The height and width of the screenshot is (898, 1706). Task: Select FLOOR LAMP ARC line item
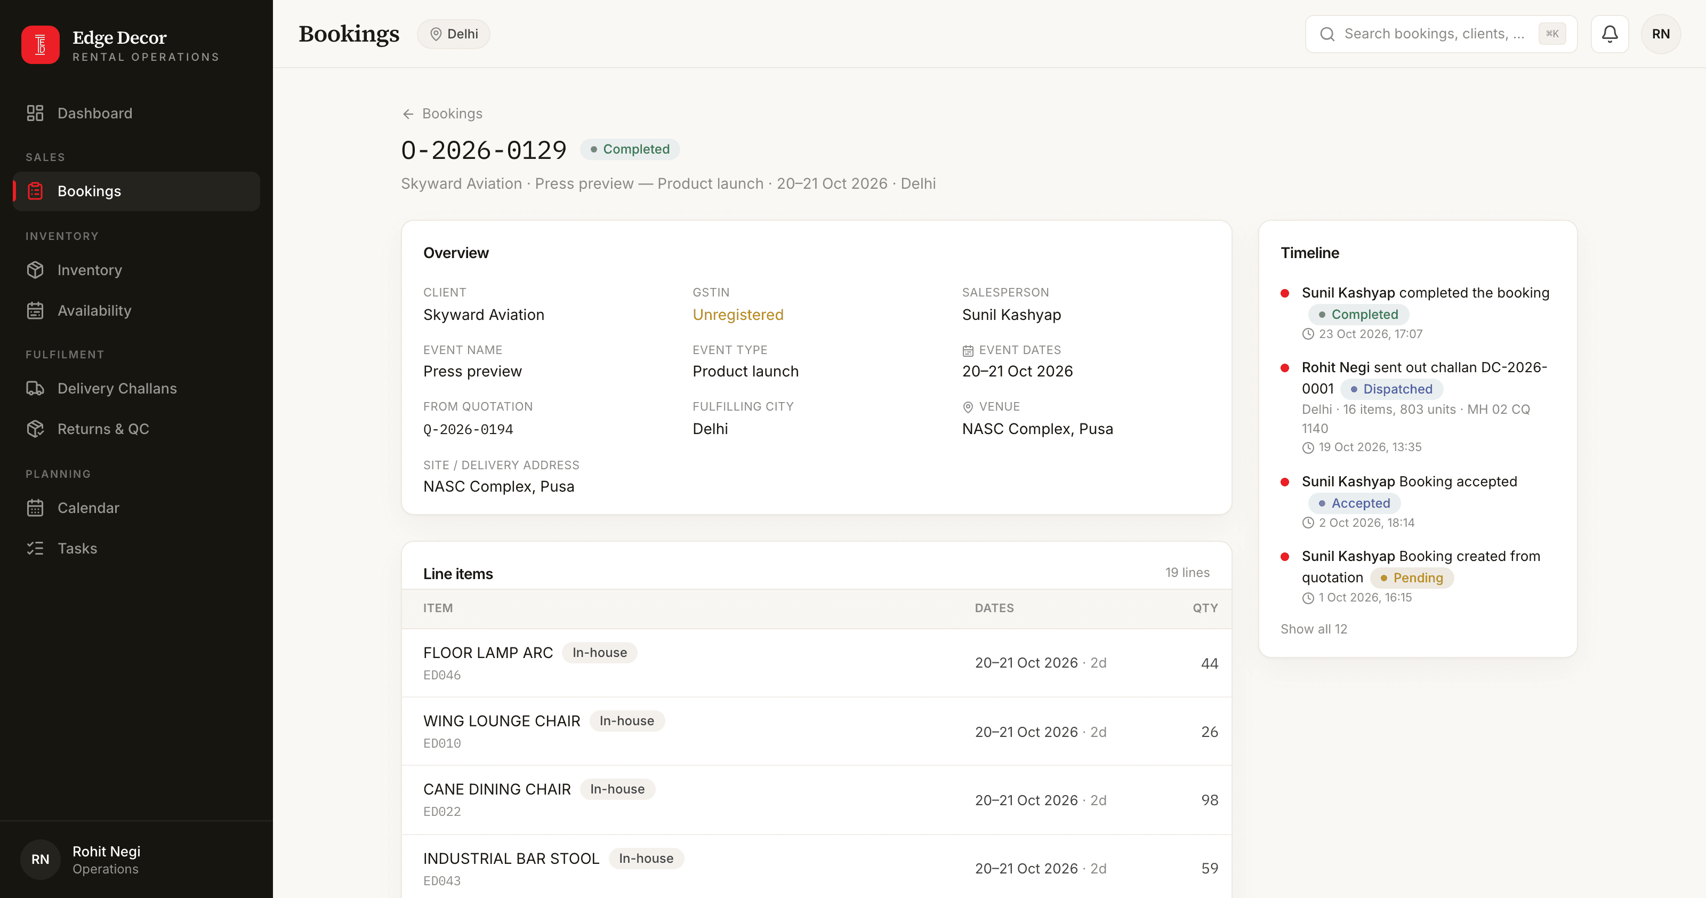tap(817, 663)
